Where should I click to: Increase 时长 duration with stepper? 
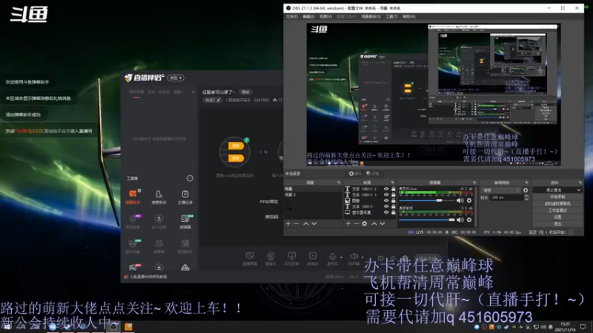point(526,196)
